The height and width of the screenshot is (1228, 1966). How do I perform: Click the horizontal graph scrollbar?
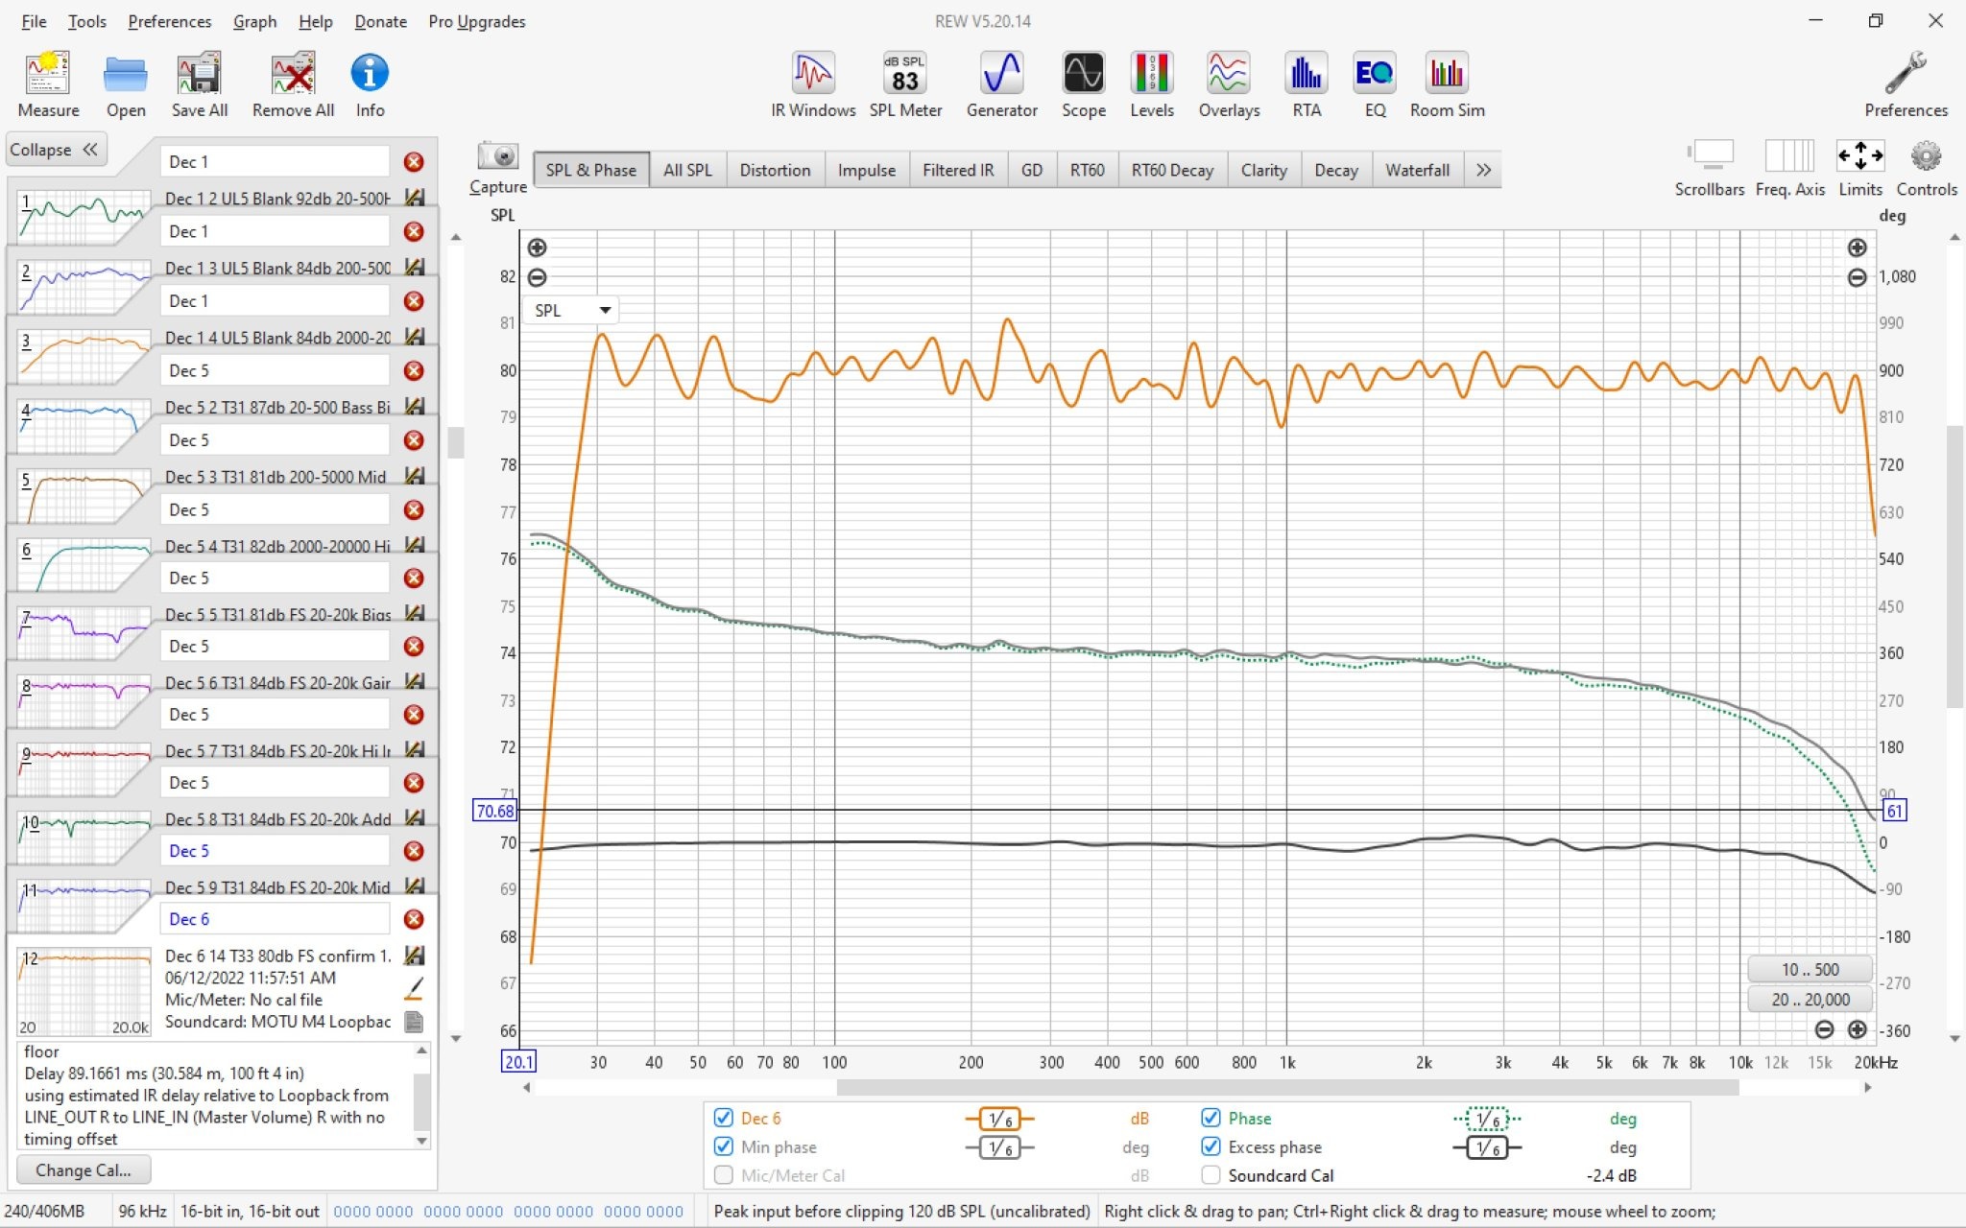[x=1286, y=1088]
